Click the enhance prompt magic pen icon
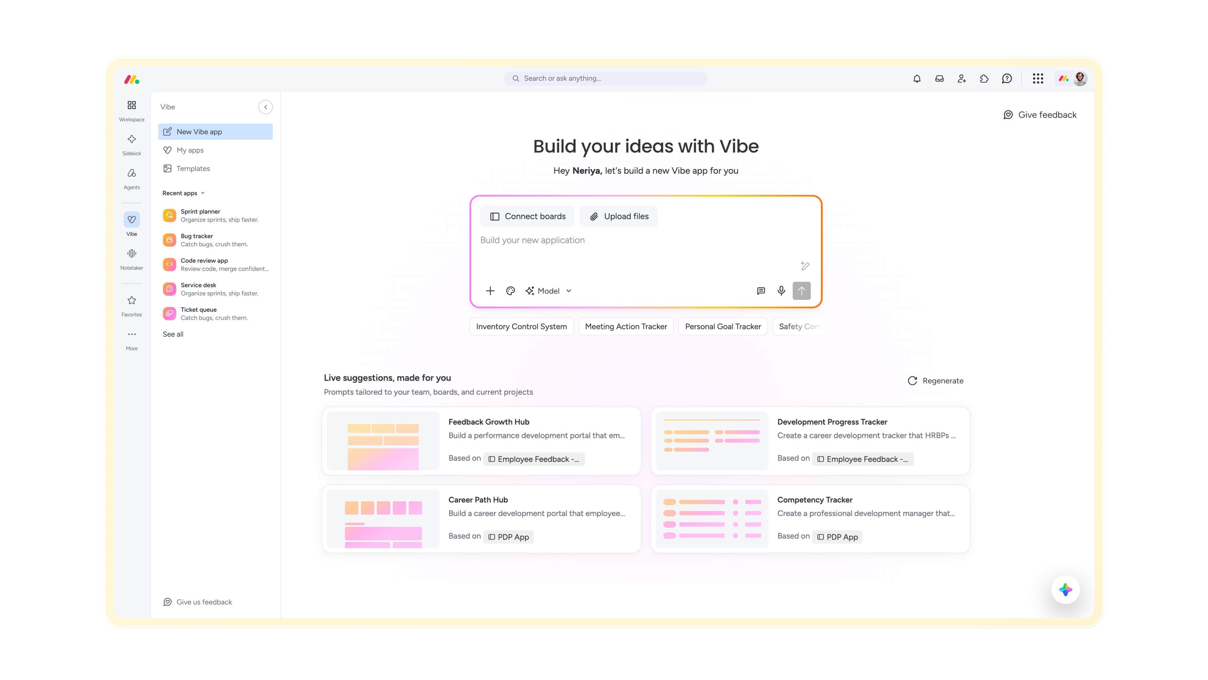Viewport: 1208px width, 680px height. (805, 266)
